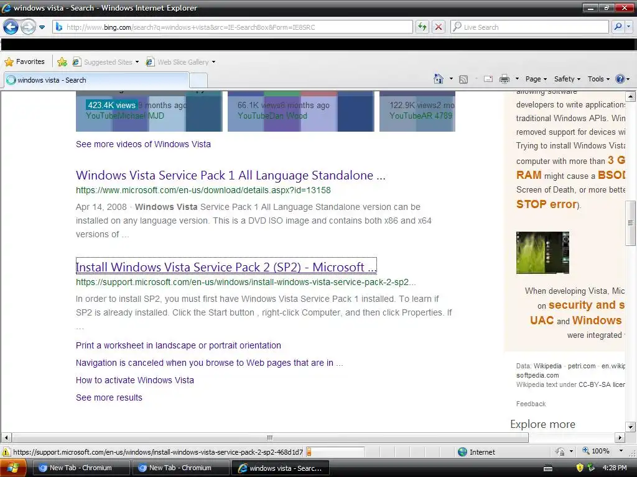This screenshot has width=637, height=477.
Task: Click the Home toolbar icon
Action: pyautogui.click(x=439, y=79)
